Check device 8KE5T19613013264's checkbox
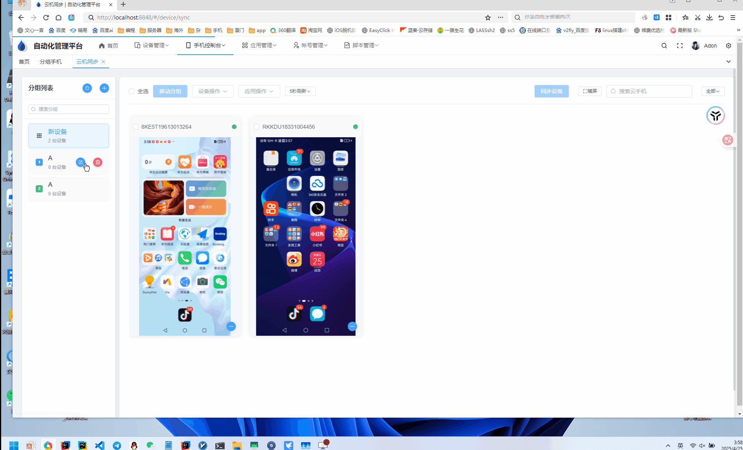The height and width of the screenshot is (450, 743). (135, 127)
